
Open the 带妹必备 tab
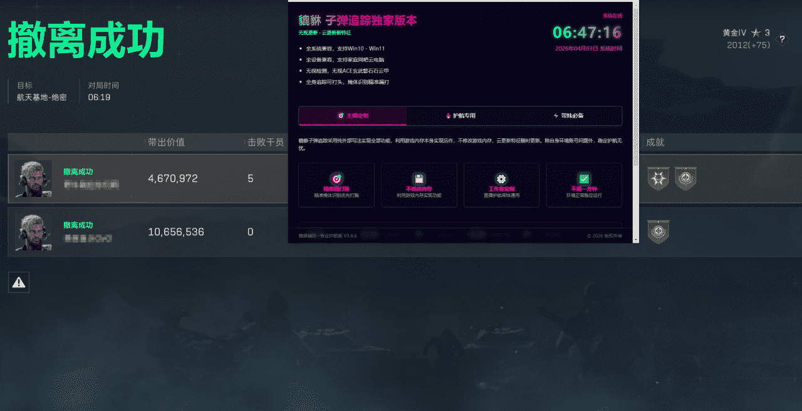click(x=569, y=116)
